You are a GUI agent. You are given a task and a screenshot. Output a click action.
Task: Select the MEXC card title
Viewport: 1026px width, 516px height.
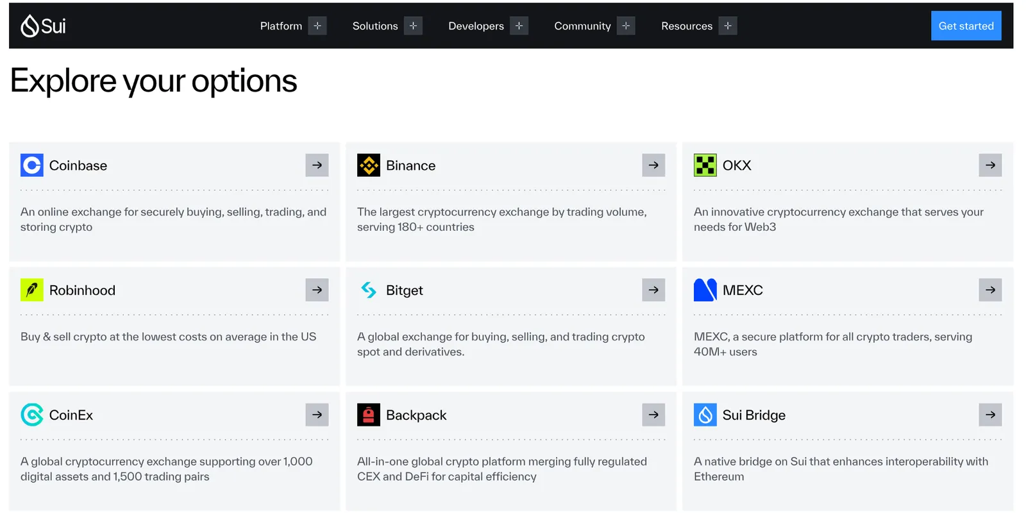(x=743, y=290)
